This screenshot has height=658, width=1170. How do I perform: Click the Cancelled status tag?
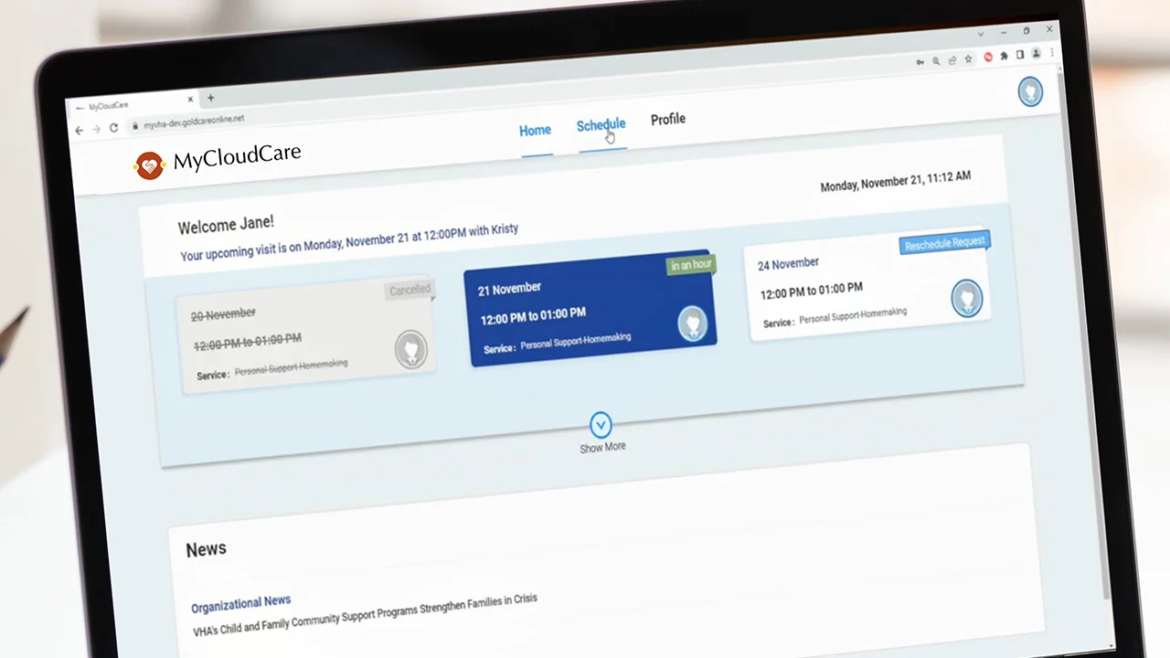click(409, 291)
